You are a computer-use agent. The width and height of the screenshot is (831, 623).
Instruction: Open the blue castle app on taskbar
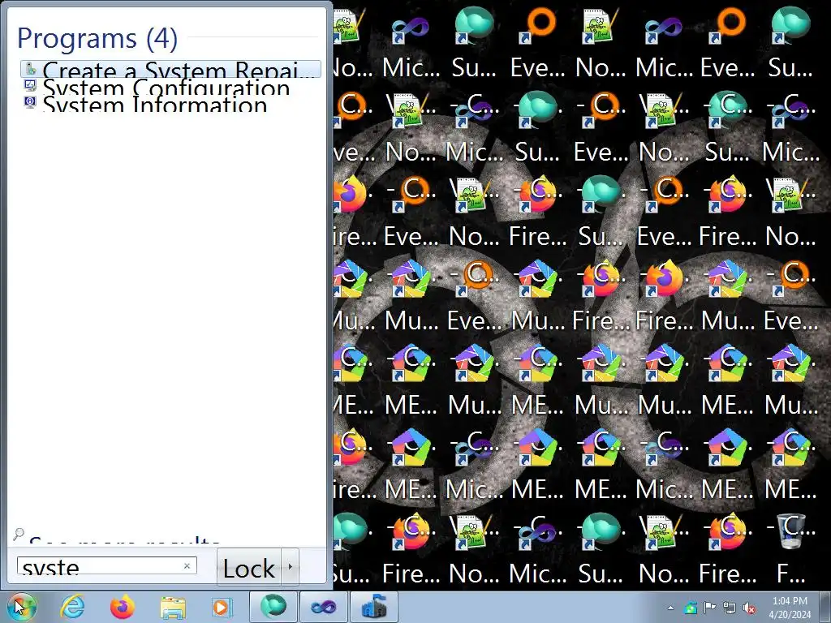tap(373, 607)
